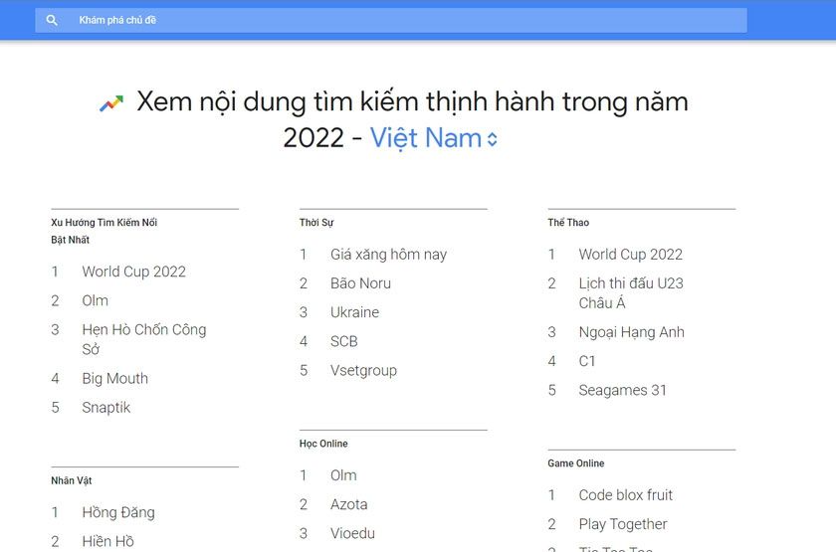
Task: Click the Google Trends arrow logo
Action: click(111, 102)
